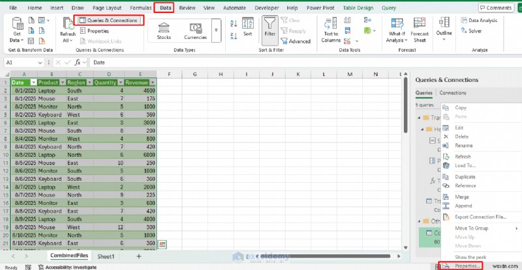This screenshot has height=270, width=522.
Task: Switch to the Home tab
Action: [35, 8]
